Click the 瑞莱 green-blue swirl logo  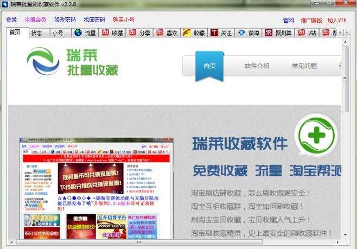(43, 62)
